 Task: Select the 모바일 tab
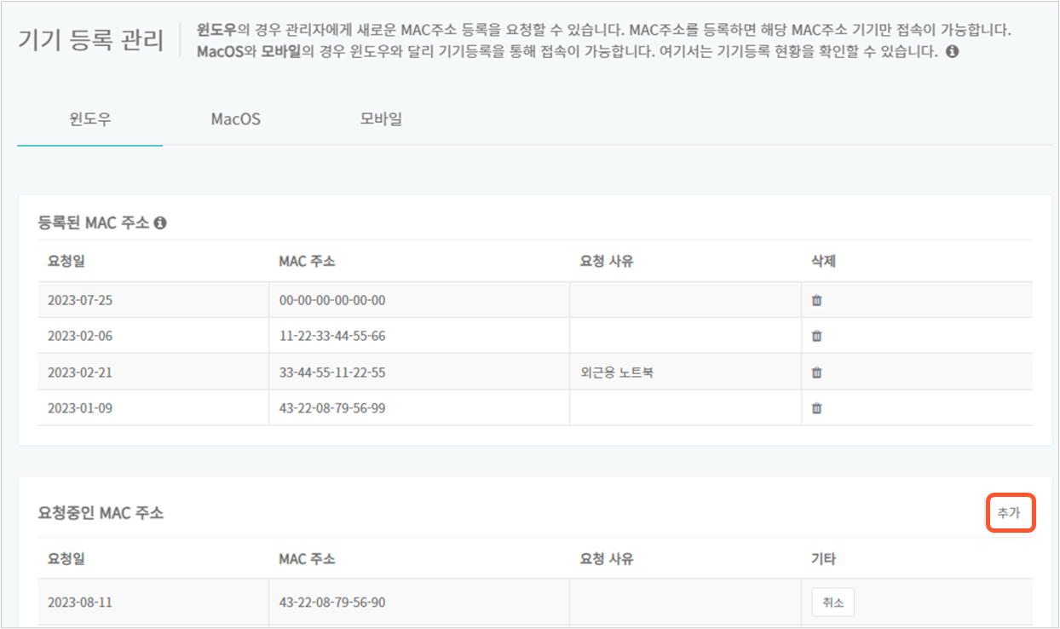click(x=381, y=118)
